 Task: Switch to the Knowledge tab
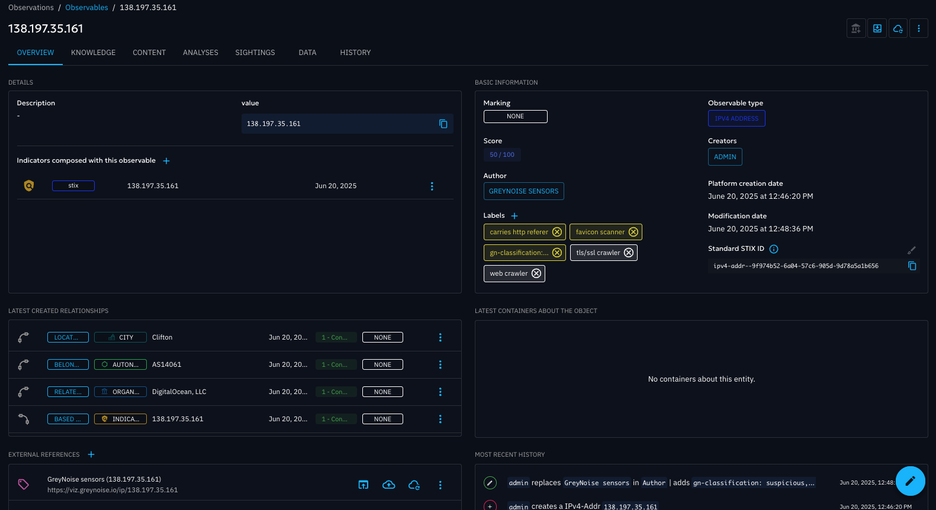click(94, 53)
